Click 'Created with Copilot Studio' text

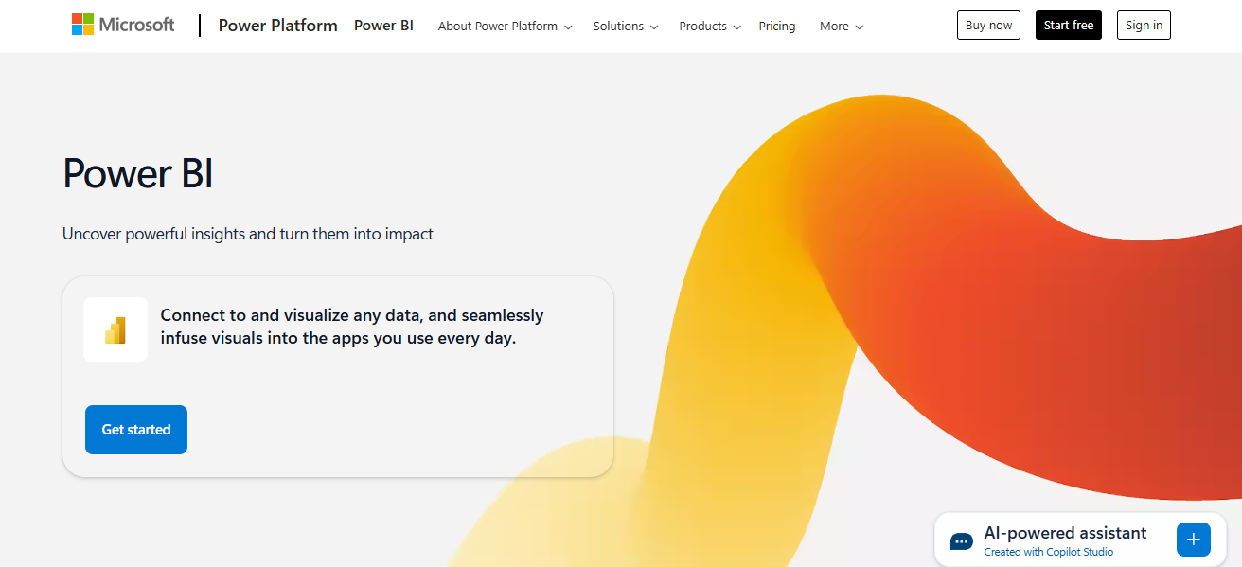tap(1048, 552)
